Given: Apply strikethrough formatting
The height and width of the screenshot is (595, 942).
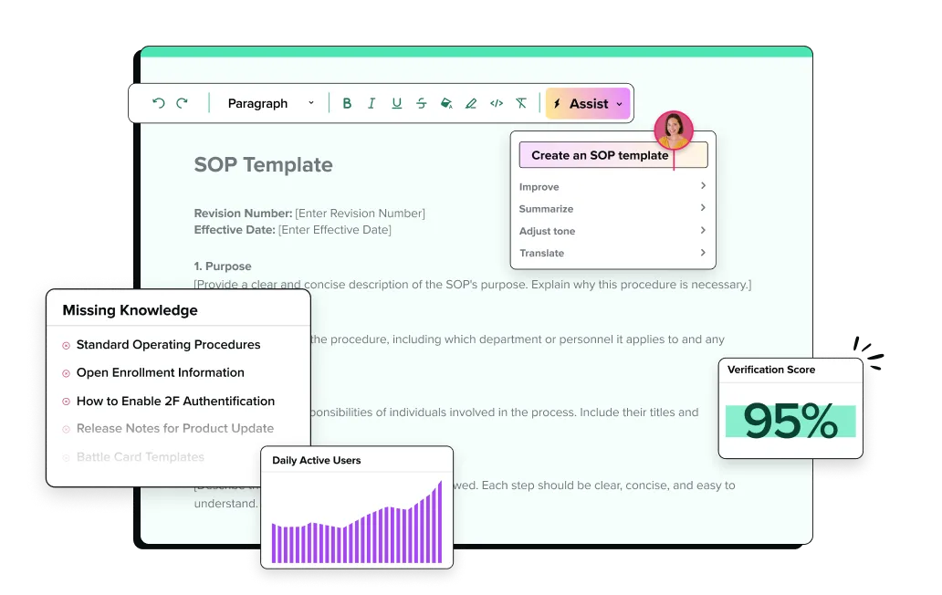Looking at the screenshot, I should pos(421,103).
